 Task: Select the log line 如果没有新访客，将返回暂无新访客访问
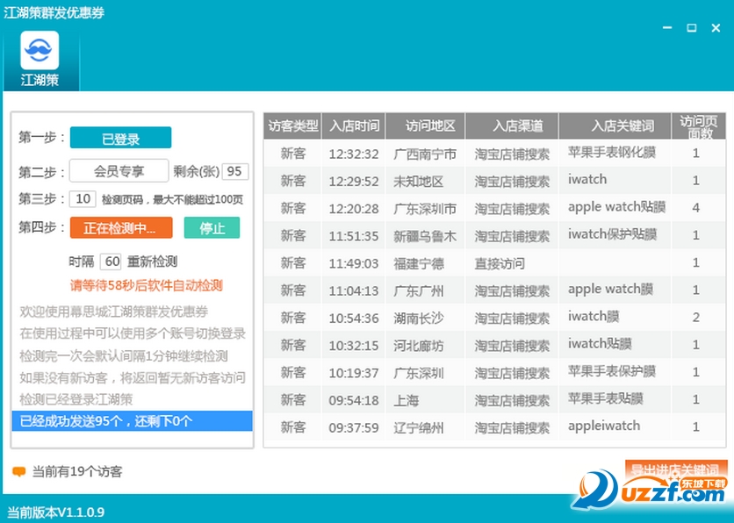[x=133, y=377]
